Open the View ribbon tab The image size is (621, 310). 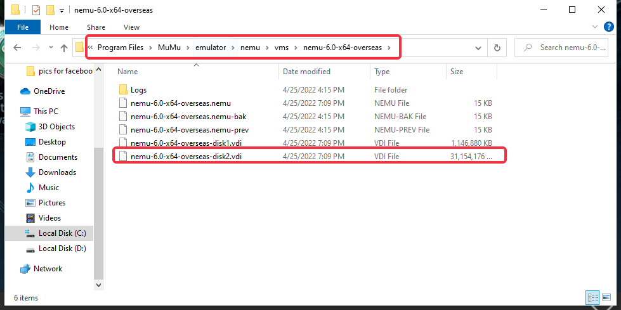click(131, 27)
